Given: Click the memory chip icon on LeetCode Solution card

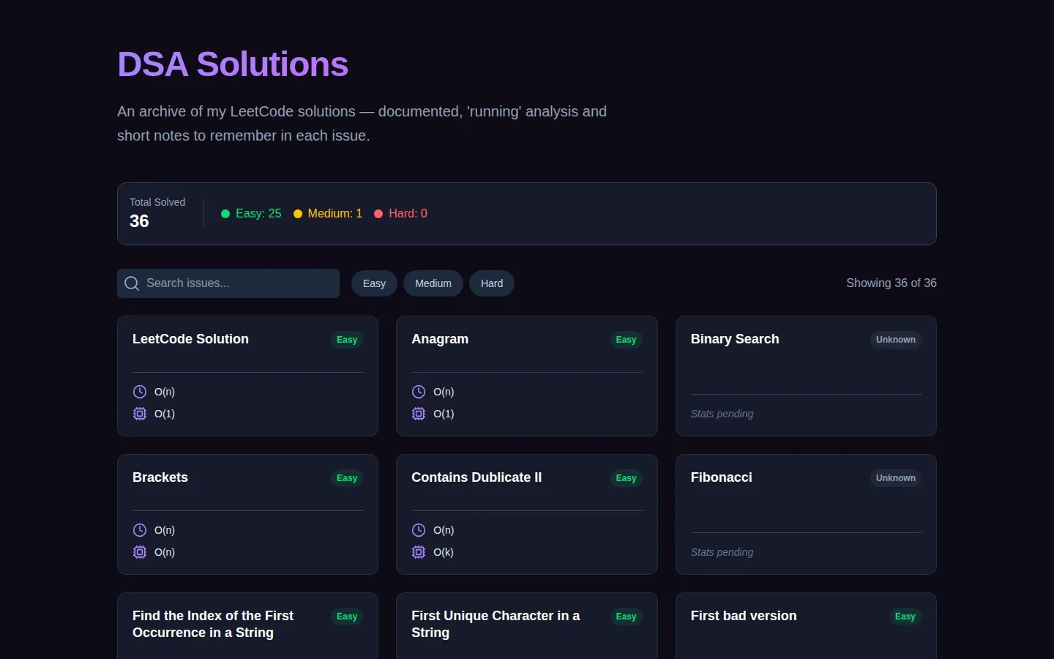Looking at the screenshot, I should (x=140, y=414).
